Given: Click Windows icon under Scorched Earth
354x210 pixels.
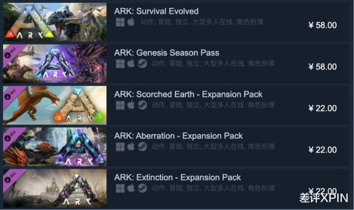Looking at the screenshot, I should tap(120, 105).
